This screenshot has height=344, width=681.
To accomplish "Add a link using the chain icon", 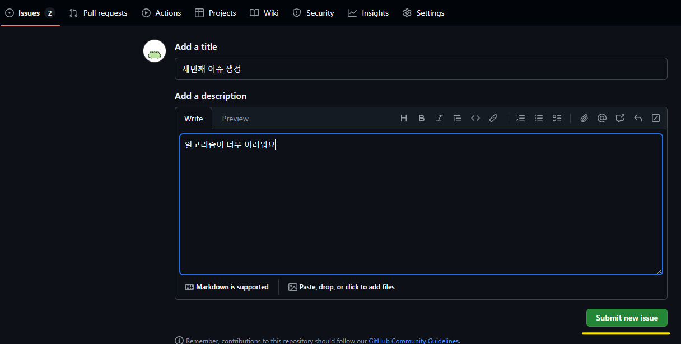I will coord(493,118).
